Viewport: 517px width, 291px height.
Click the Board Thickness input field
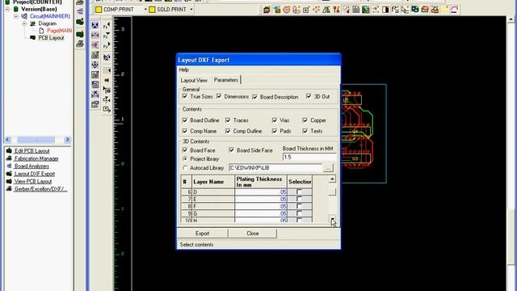click(x=309, y=157)
